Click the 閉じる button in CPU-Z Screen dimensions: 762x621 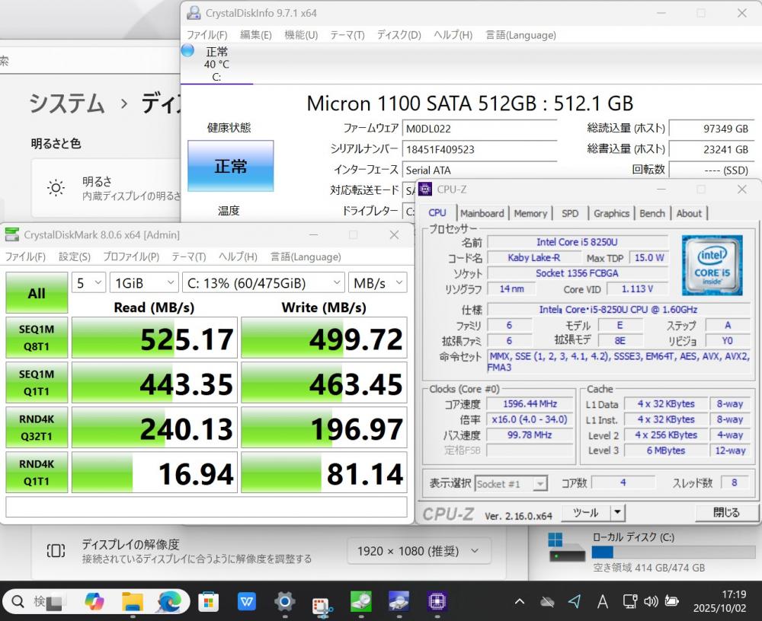point(725,513)
